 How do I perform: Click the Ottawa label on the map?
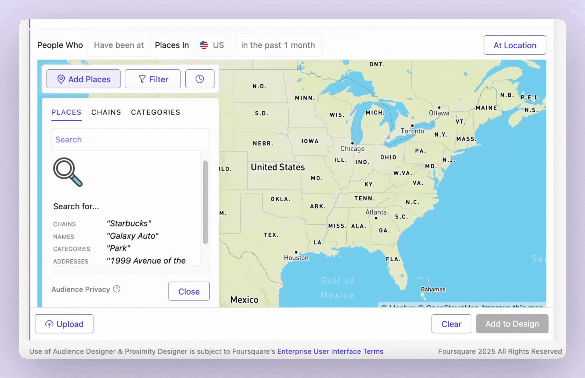click(439, 113)
